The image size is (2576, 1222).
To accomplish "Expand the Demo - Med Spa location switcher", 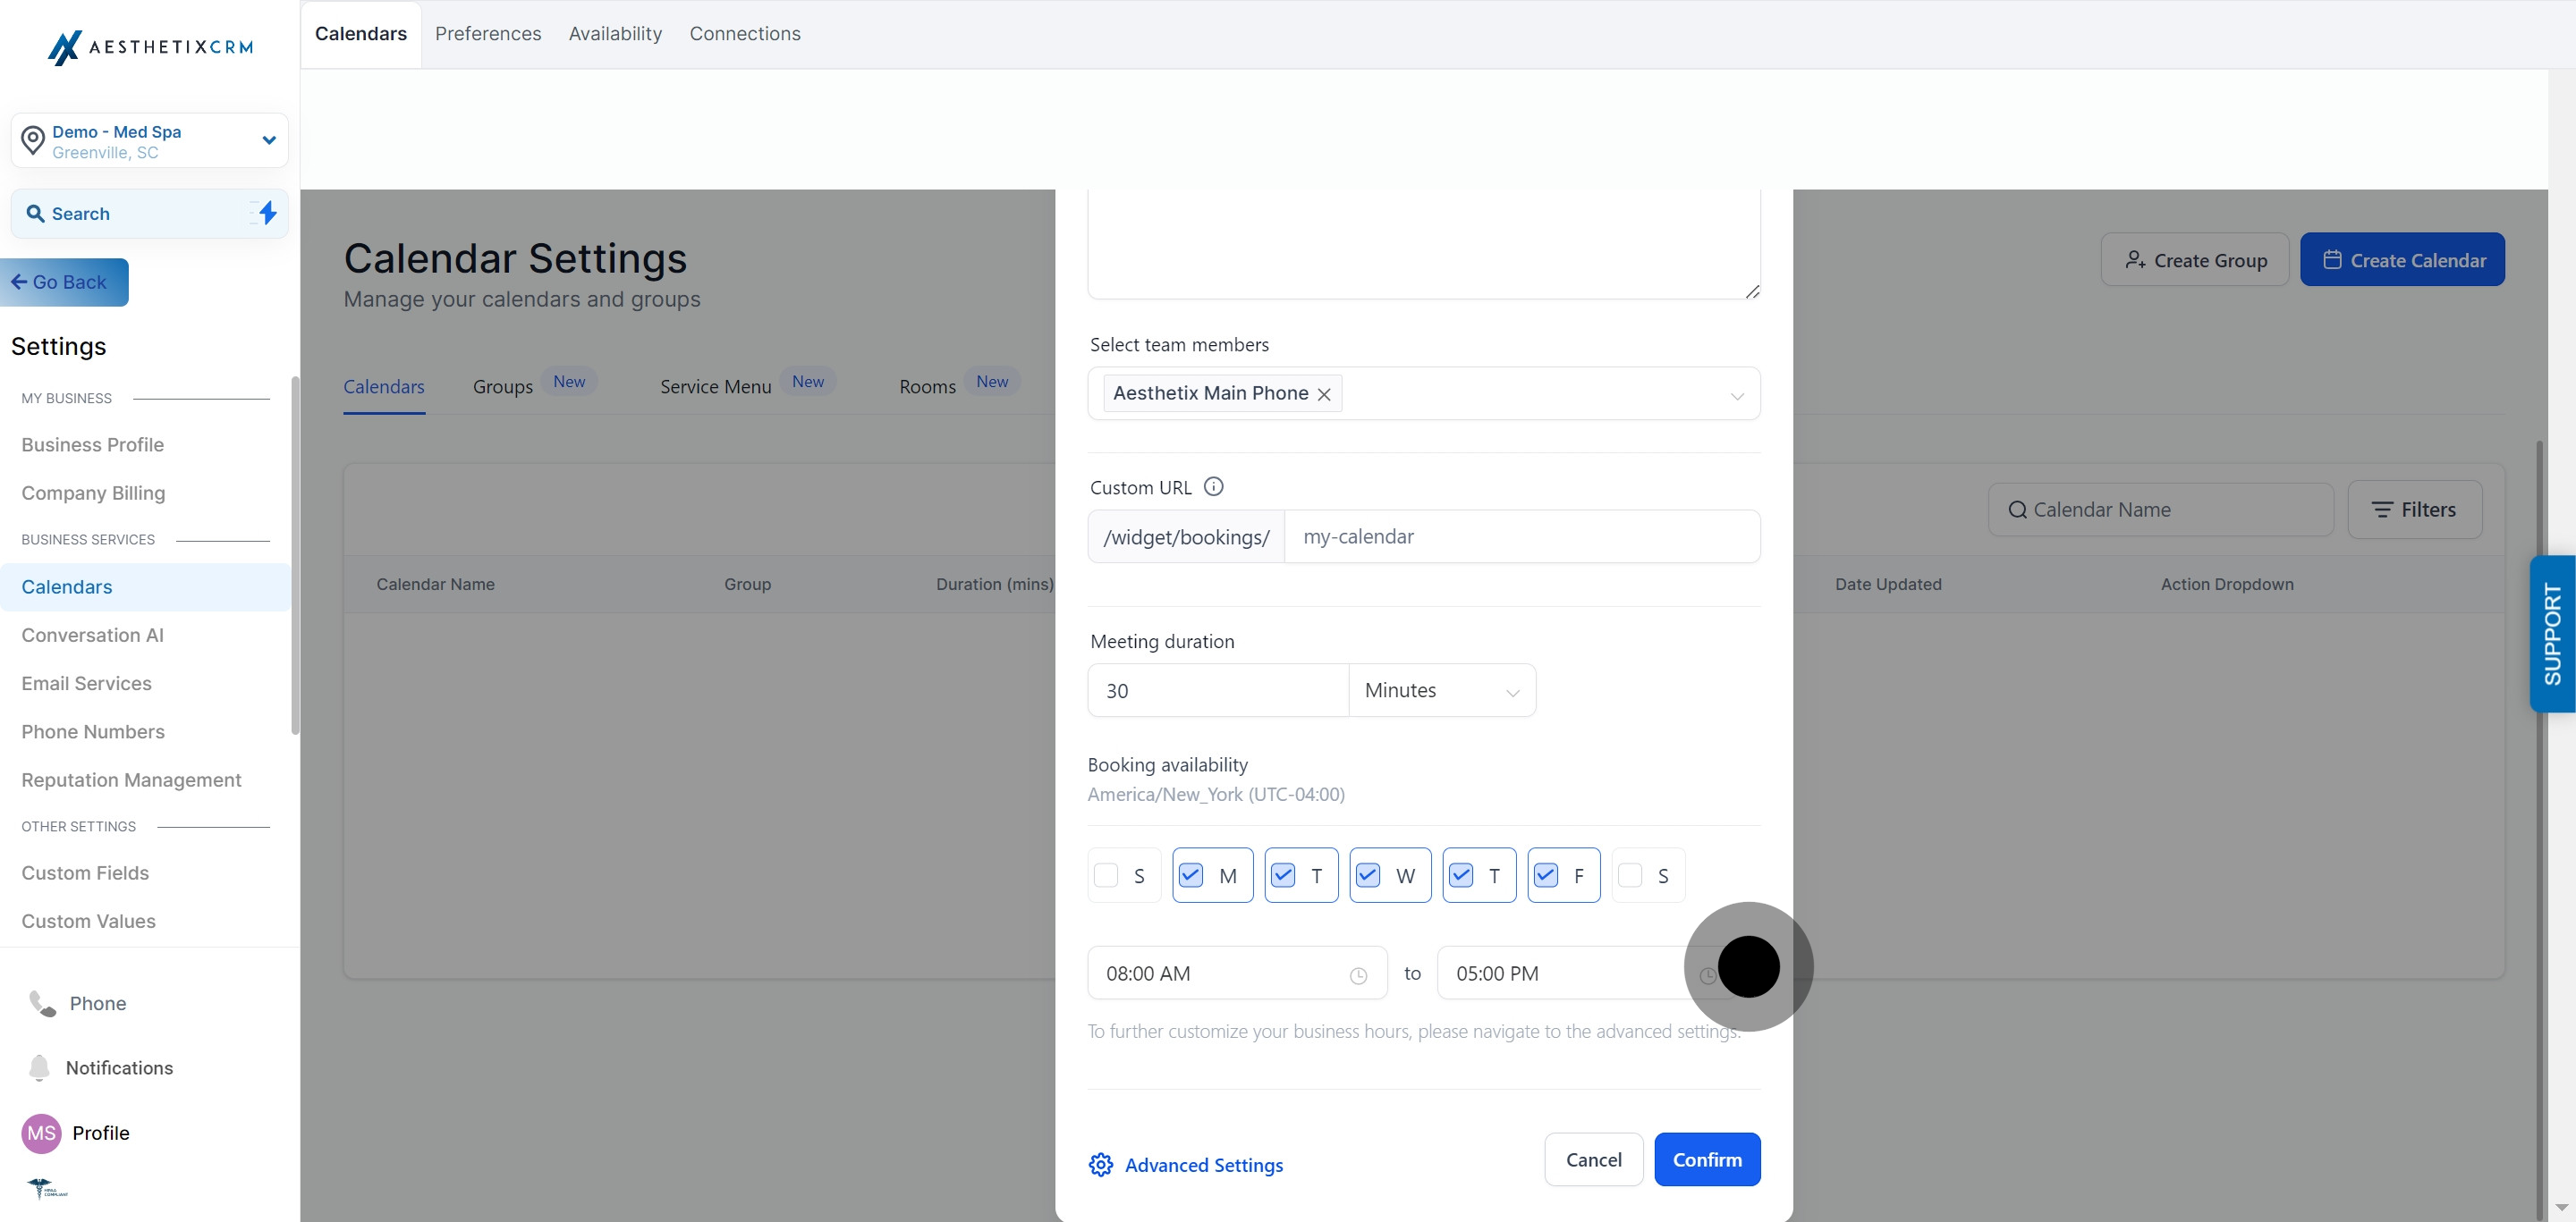I will point(150,141).
